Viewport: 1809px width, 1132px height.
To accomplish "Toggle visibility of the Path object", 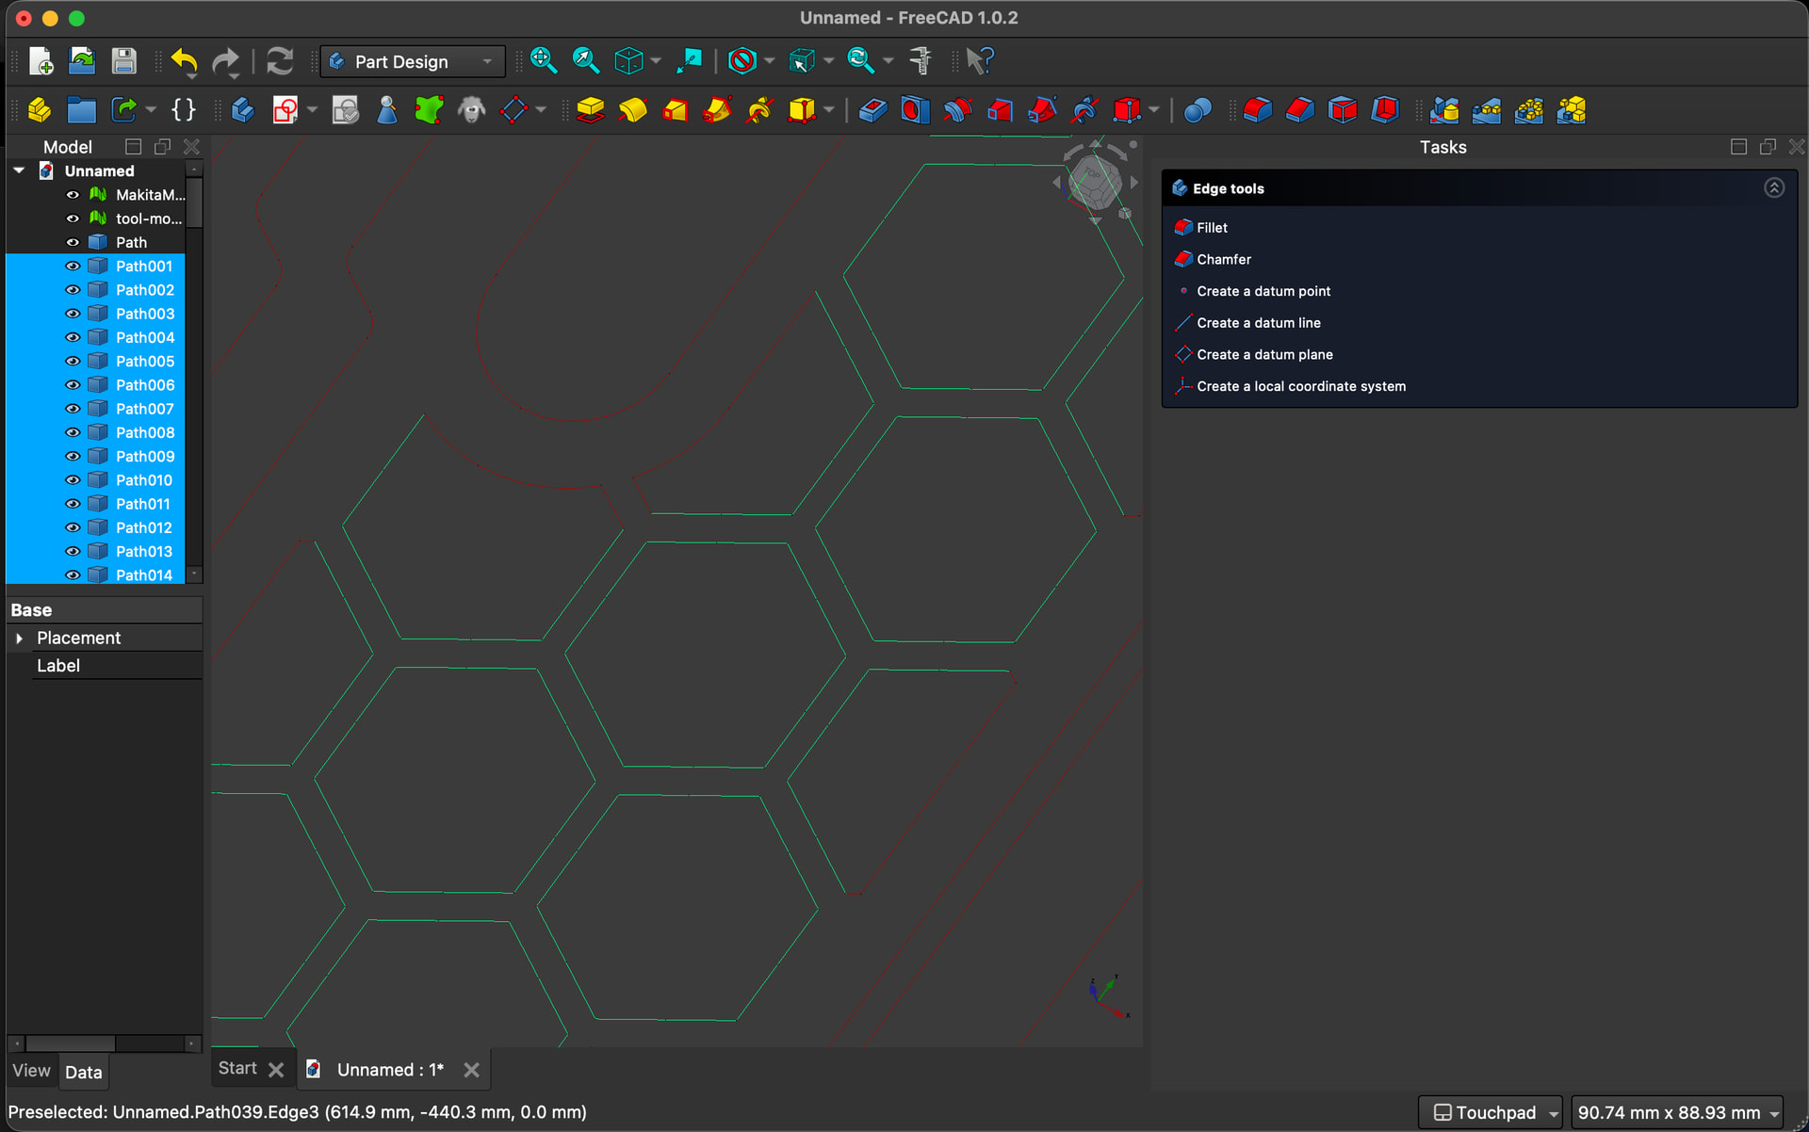I will (73, 243).
